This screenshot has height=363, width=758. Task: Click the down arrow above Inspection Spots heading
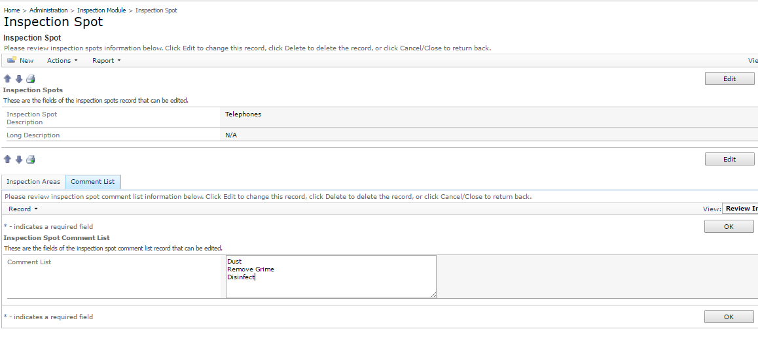19,78
